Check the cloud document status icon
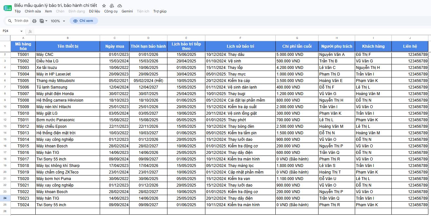 click(120, 6)
